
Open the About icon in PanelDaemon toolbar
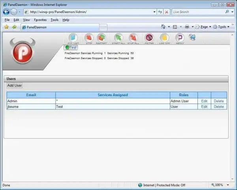pos(180,39)
